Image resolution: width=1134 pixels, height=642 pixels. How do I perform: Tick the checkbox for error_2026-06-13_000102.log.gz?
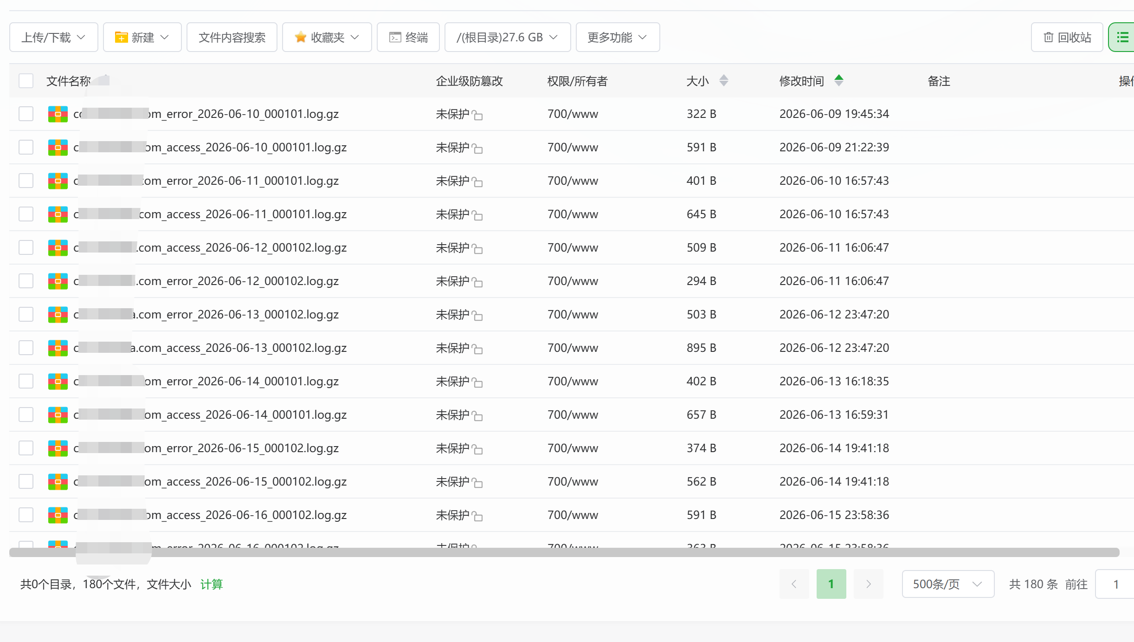tap(26, 314)
